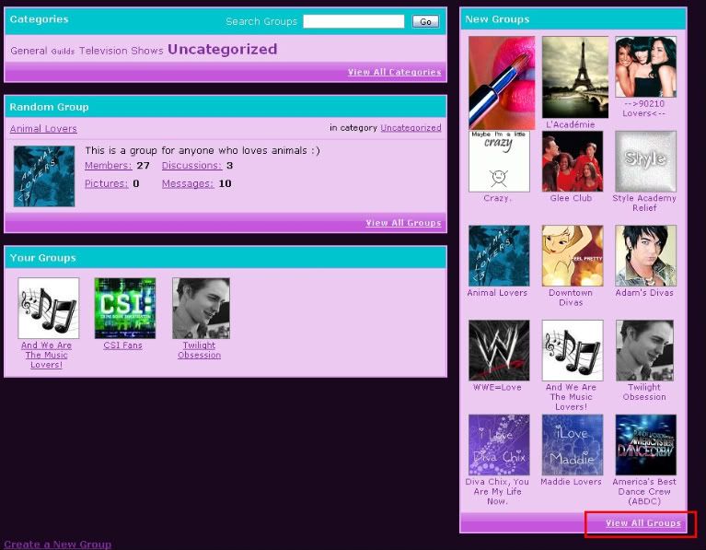Image resolution: width=706 pixels, height=550 pixels.
Task: Open the Maddie Lovers group name
Action: pyautogui.click(x=571, y=482)
